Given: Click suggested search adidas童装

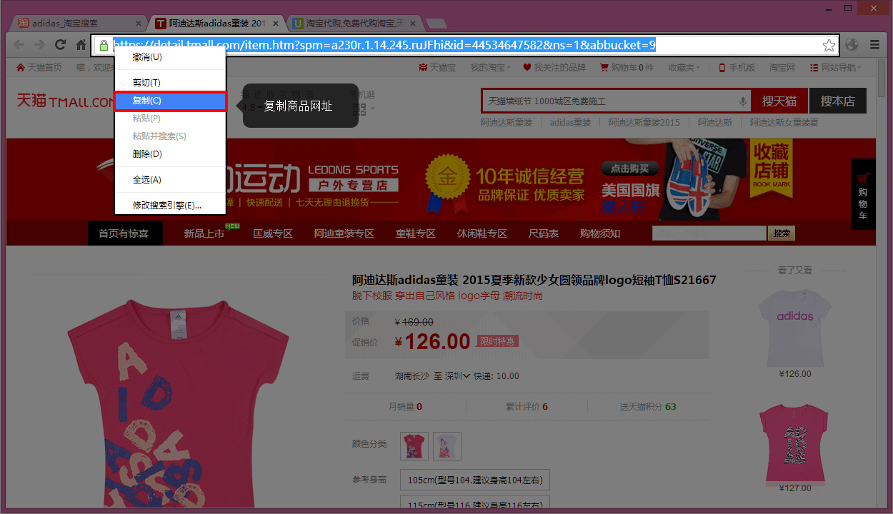Looking at the screenshot, I should (570, 122).
